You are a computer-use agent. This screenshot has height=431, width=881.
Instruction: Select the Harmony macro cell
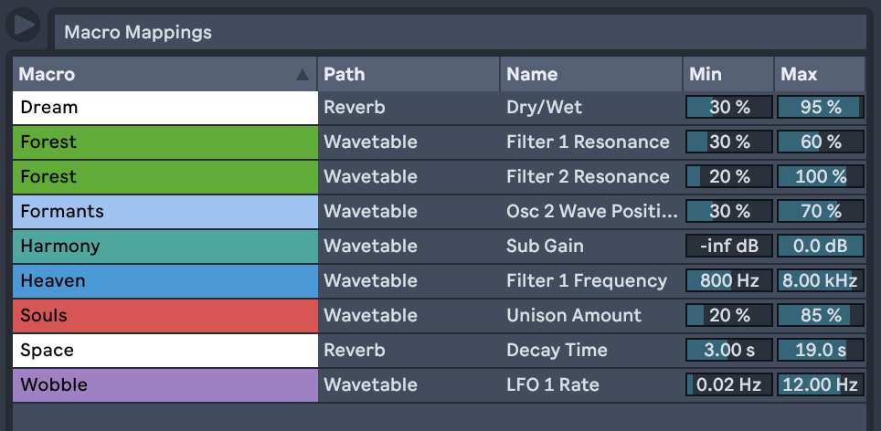[165, 247]
